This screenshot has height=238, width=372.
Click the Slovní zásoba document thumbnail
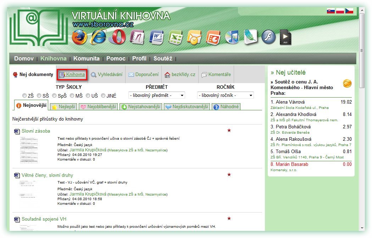click(29, 150)
